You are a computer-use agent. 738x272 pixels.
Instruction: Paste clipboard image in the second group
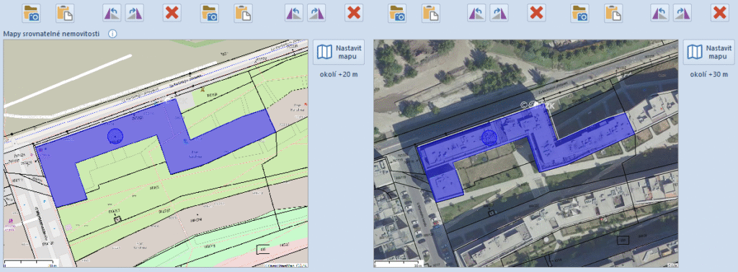pyautogui.click(x=244, y=13)
